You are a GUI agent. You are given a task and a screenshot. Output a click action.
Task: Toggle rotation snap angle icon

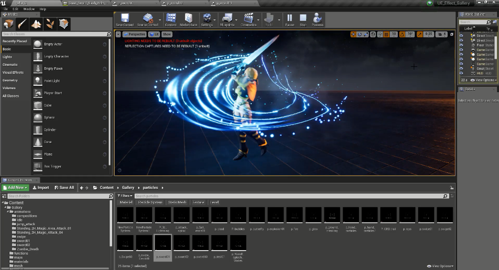tap(402, 34)
